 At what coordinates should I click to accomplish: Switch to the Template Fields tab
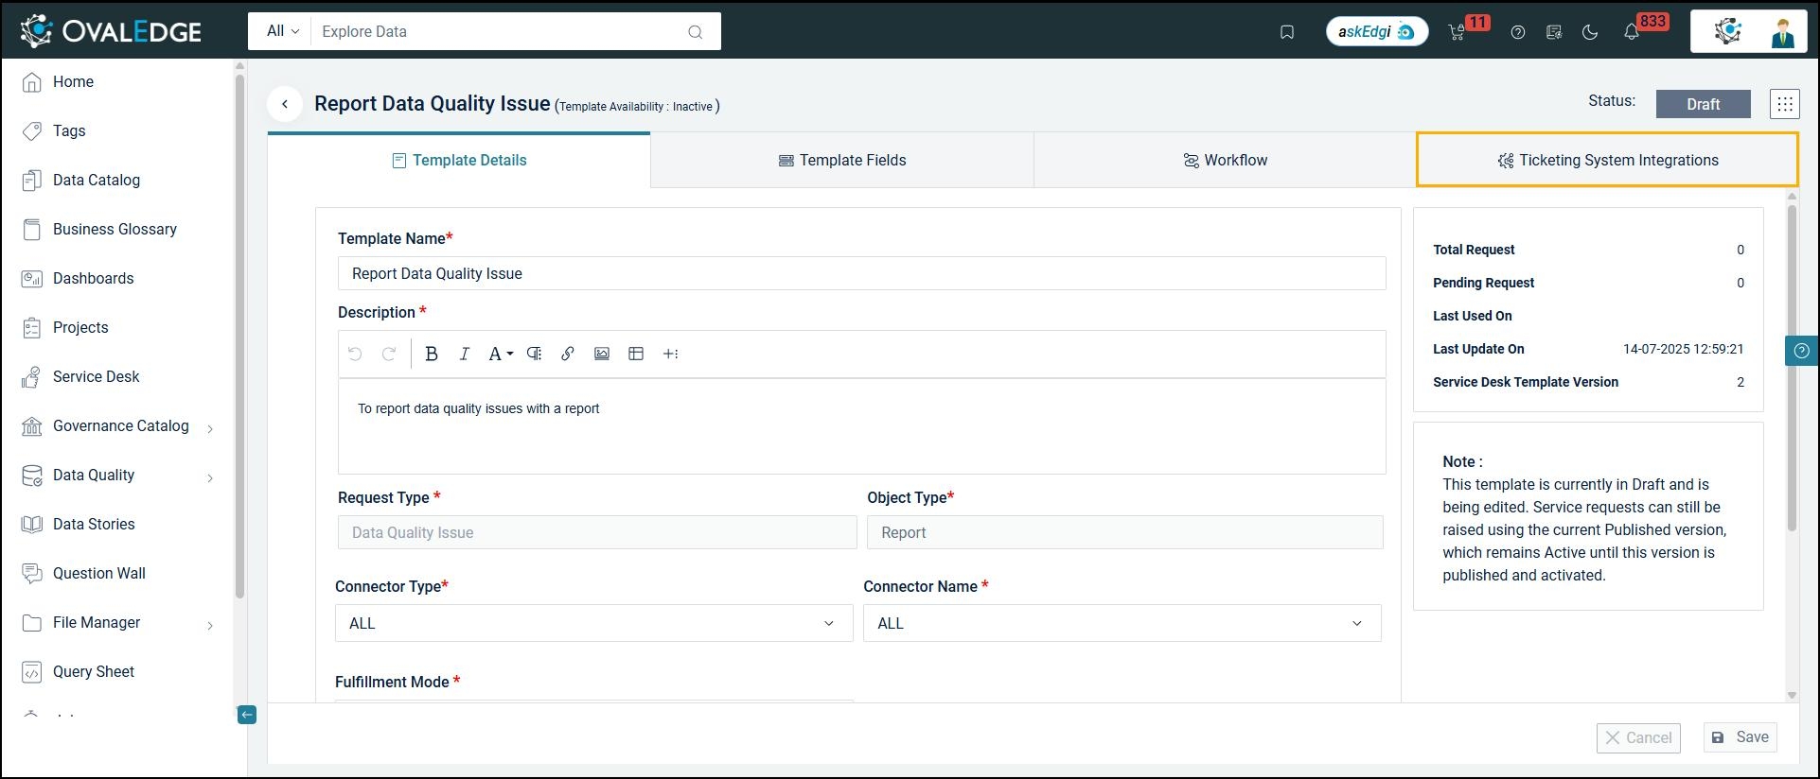tap(841, 161)
